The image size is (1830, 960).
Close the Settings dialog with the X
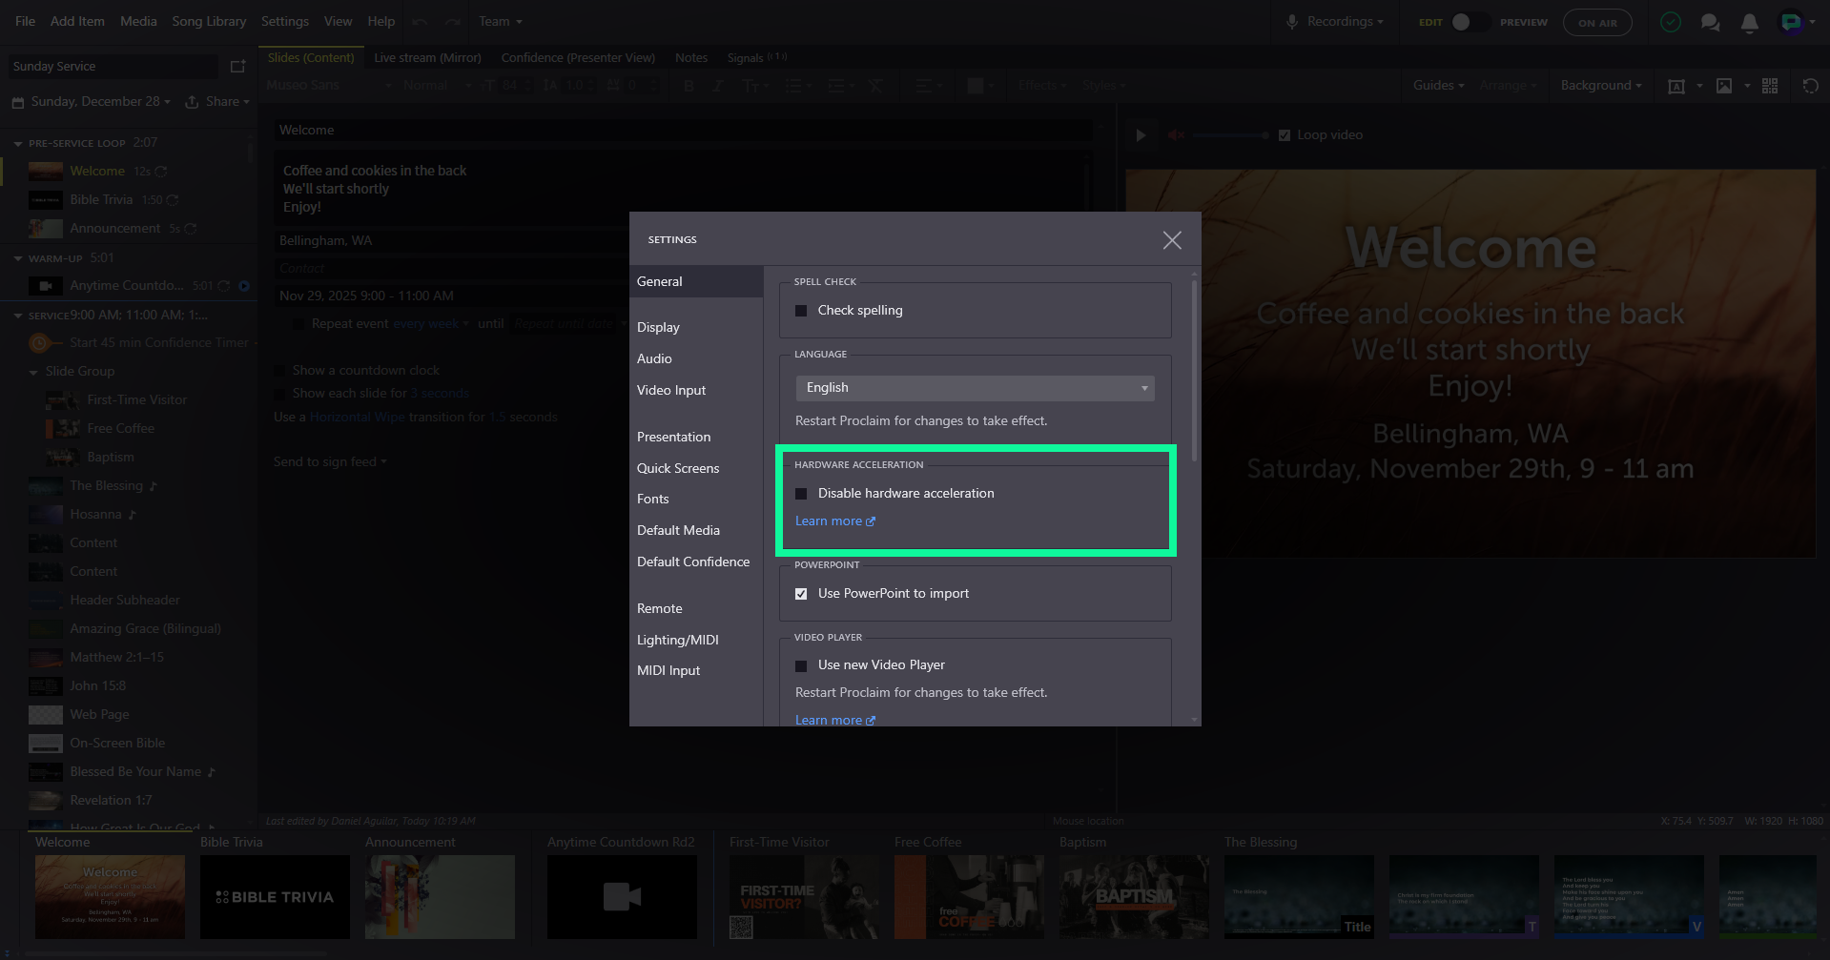1172,240
